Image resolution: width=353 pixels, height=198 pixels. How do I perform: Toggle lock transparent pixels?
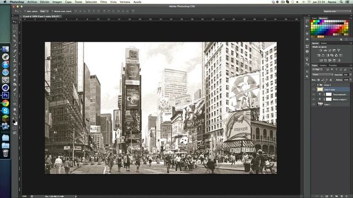coord(318,80)
